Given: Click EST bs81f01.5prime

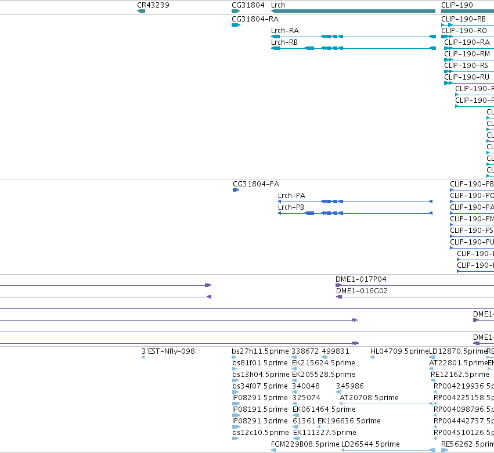Looking at the screenshot, I should [x=260, y=363].
